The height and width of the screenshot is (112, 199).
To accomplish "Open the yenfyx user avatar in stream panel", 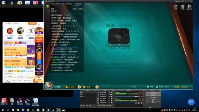I will tap(20, 31).
